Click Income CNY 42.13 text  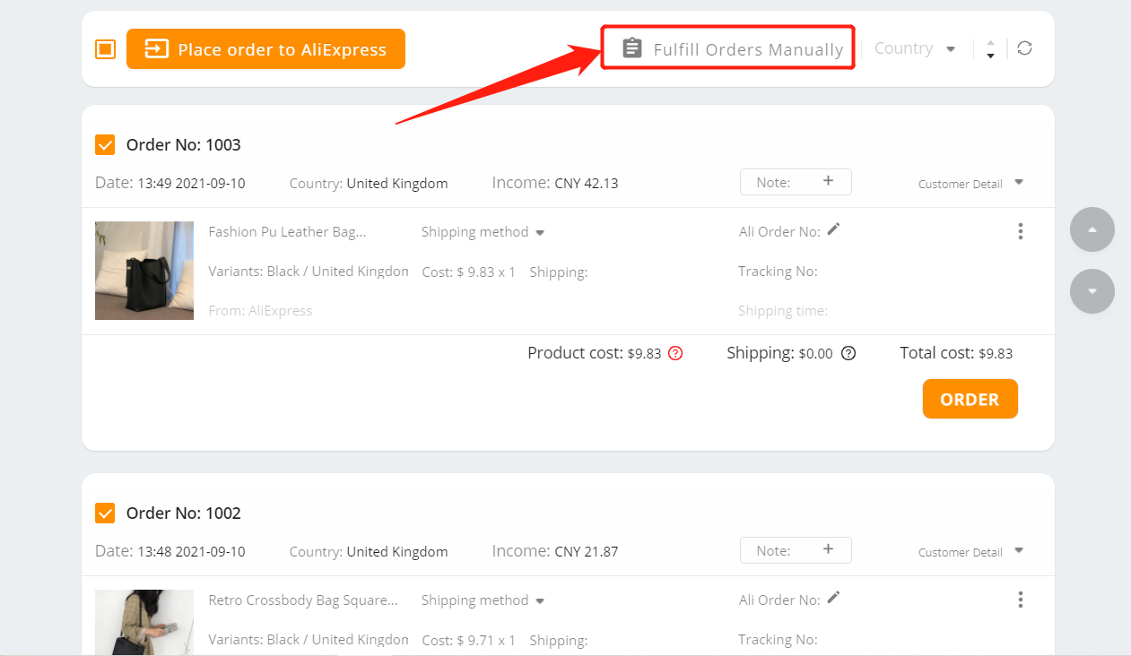(x=555, y=183)
